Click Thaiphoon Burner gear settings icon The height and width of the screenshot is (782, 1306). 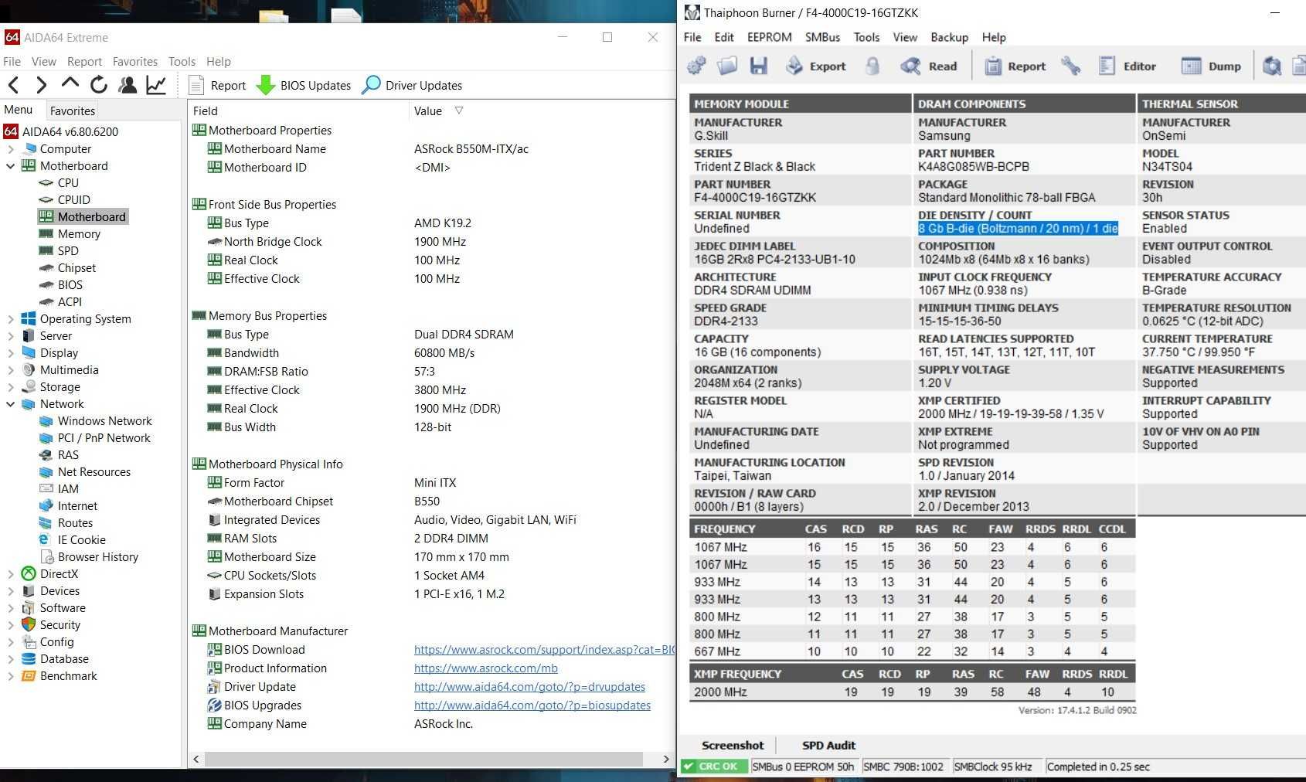(x=696, y=66)
